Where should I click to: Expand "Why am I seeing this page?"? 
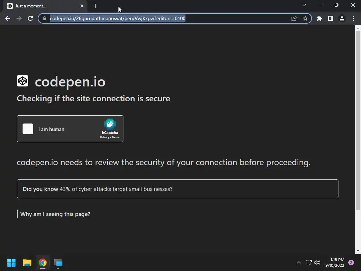click(x=55, y=214)
